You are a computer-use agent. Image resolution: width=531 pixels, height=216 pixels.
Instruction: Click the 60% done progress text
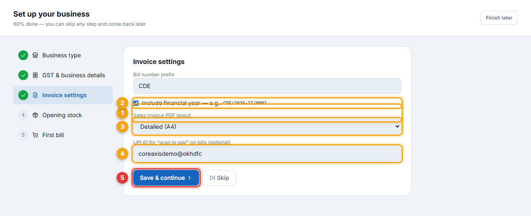(80, 24)
